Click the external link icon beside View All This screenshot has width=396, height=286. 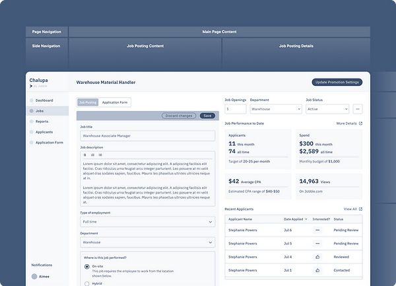360,209
